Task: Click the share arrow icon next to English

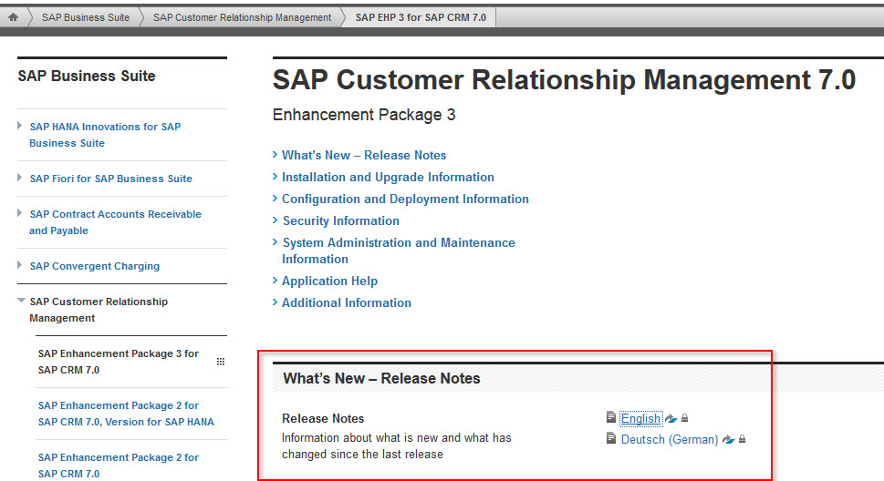Action: [671, 419]
